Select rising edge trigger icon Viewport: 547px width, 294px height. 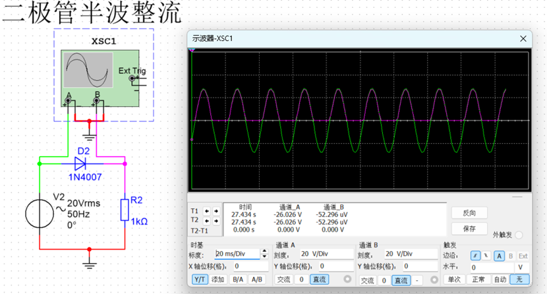click(x=475, y=256)
